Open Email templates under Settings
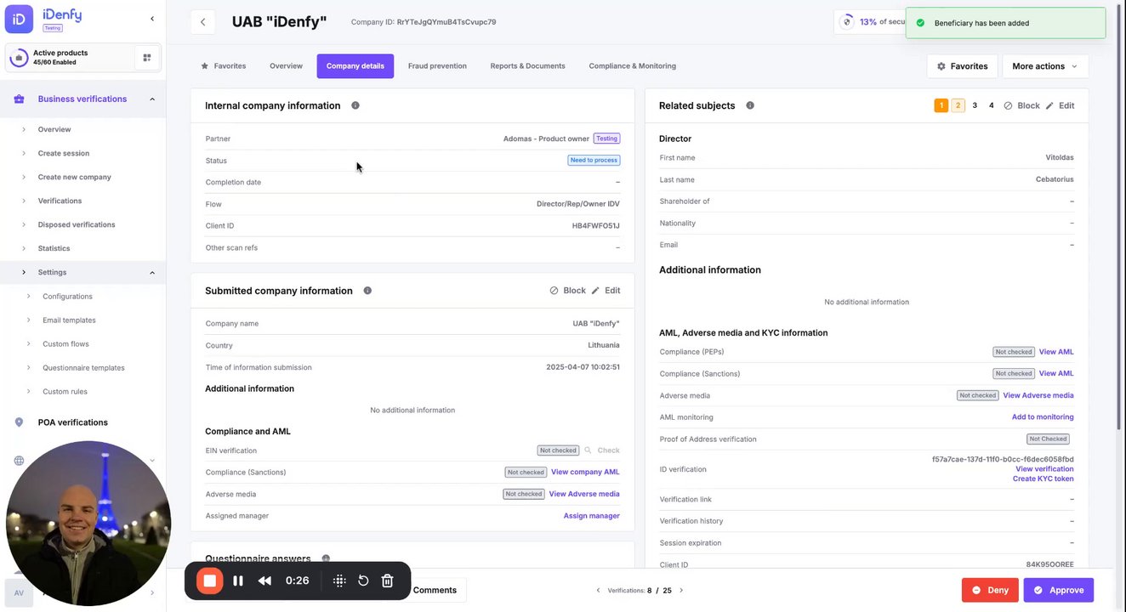Viewport: 1126px width, 612px height. click(69, 320)
